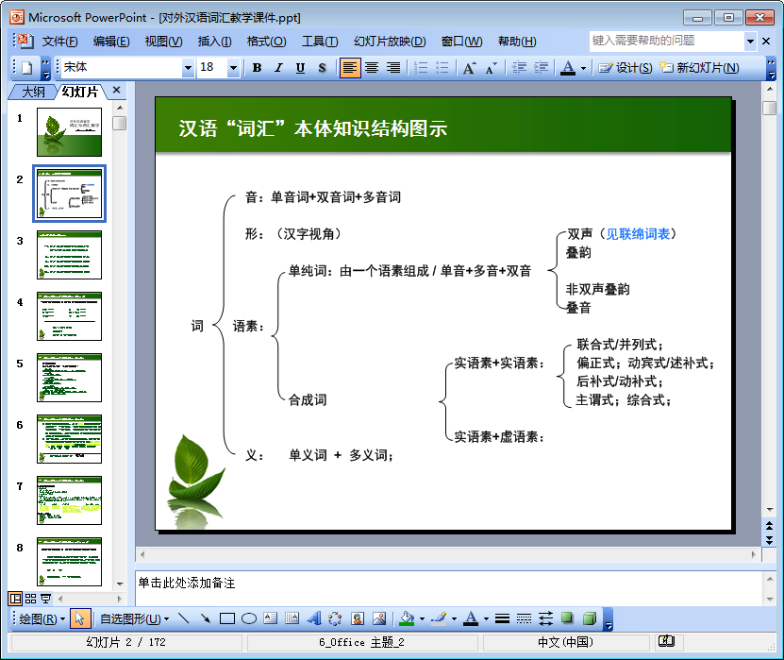The image size is (784, 660).
Task: Align text left
Action: 350,68
